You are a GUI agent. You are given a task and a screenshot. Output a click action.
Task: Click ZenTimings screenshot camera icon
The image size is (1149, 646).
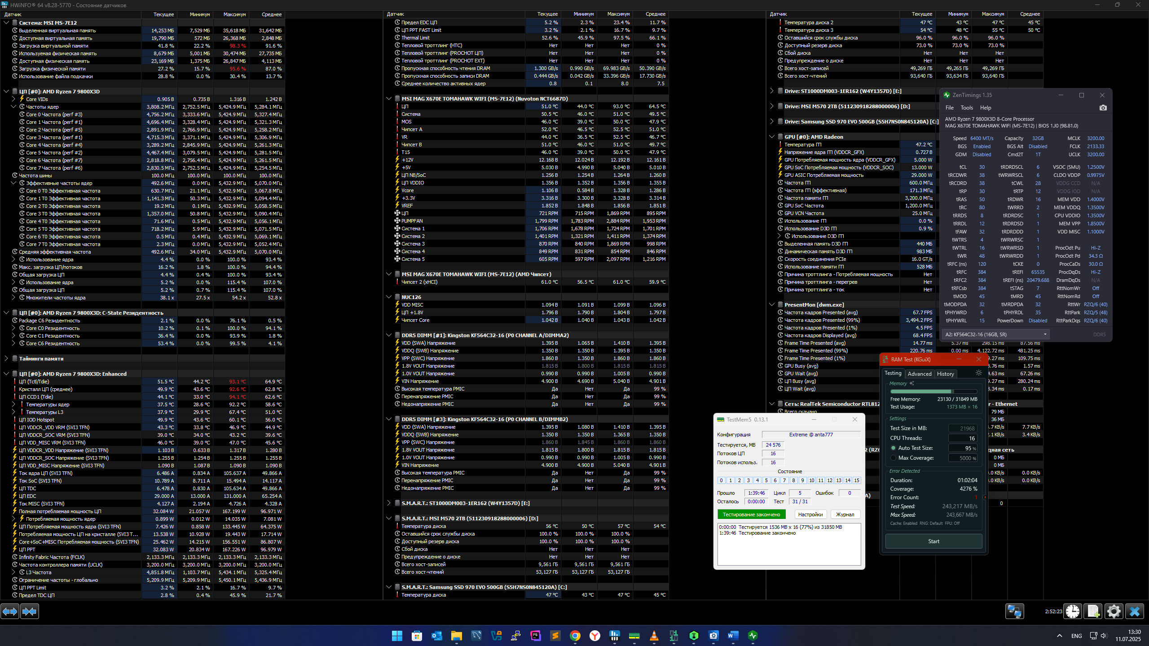pos(1103,108)
